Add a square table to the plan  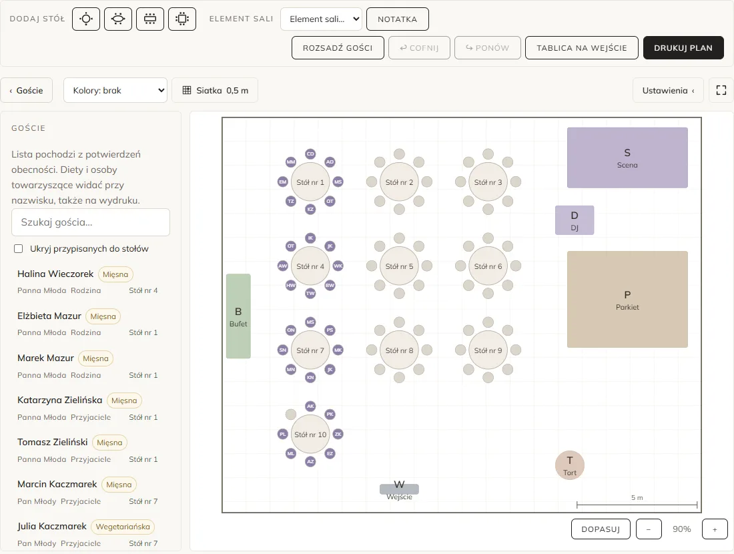click(182, 19)
